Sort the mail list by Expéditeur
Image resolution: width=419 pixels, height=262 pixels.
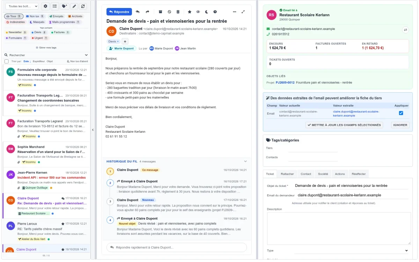click(39, 61)
